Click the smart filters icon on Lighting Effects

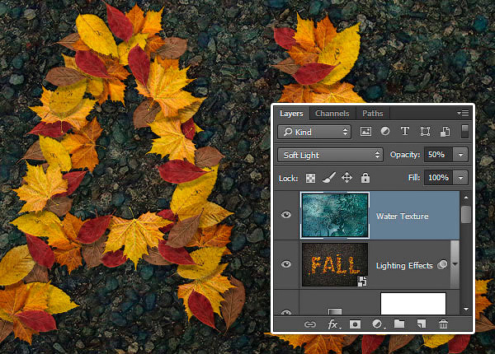tap(442, 264)
